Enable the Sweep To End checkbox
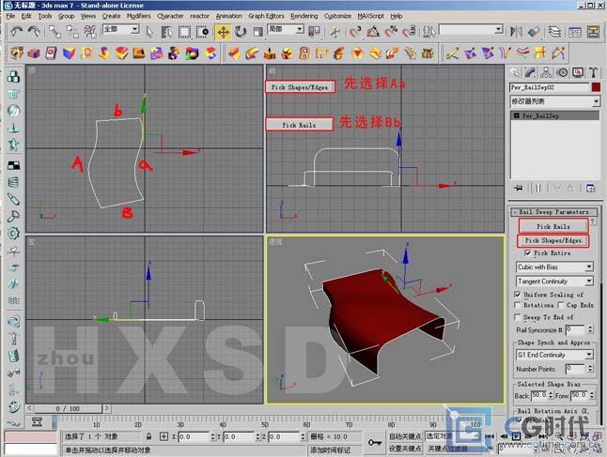Image resolution: width=607 pixels, height=457 pixels. [517, 317]
